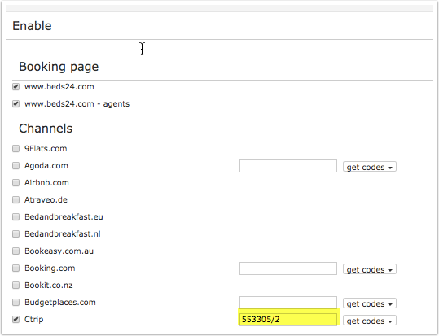This screenshot has height=336, width=439.
Task: Open the Booking.com get codes dropdown
Action: point(370,269)
